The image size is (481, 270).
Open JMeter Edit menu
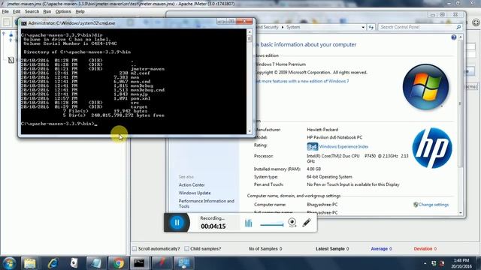pos(17,12)
